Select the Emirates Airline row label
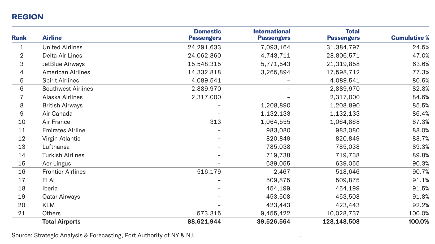Screen dimensions: 435x244 [x=64, y=130]
